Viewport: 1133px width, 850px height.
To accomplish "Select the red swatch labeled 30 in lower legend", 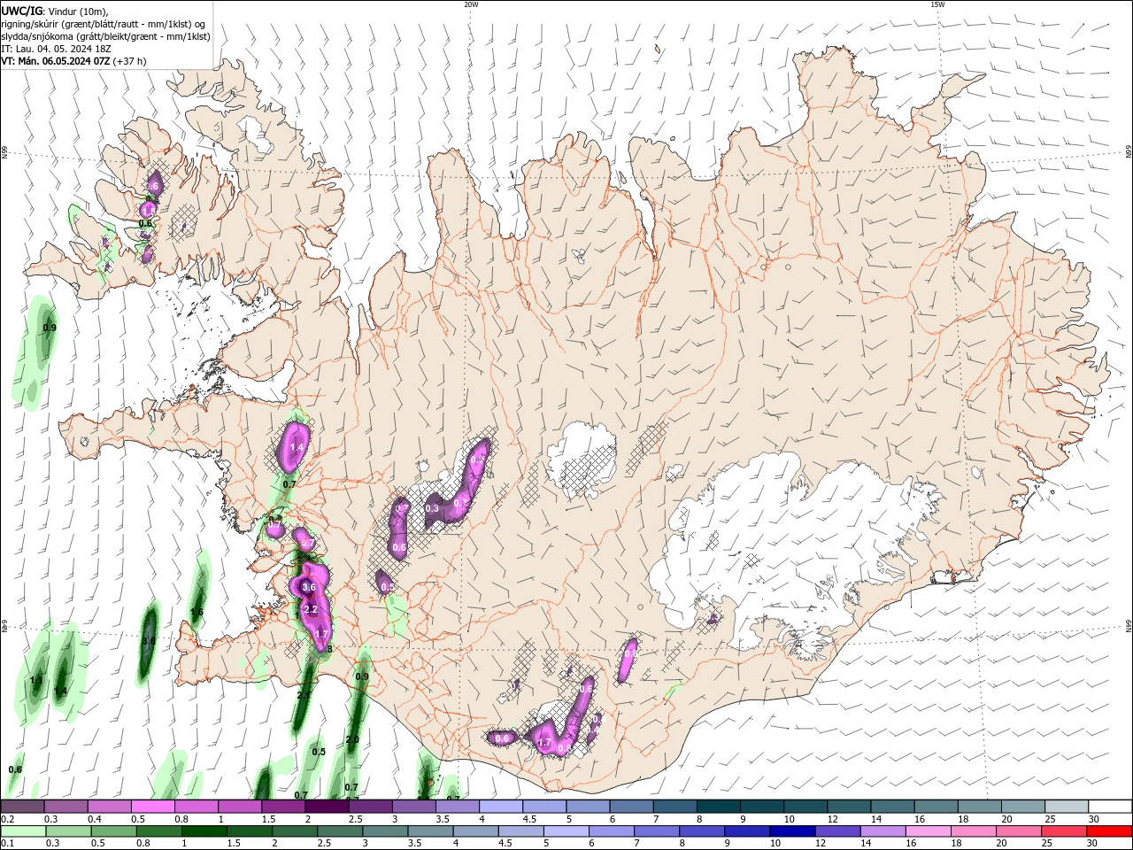I will click(1109, 831).
